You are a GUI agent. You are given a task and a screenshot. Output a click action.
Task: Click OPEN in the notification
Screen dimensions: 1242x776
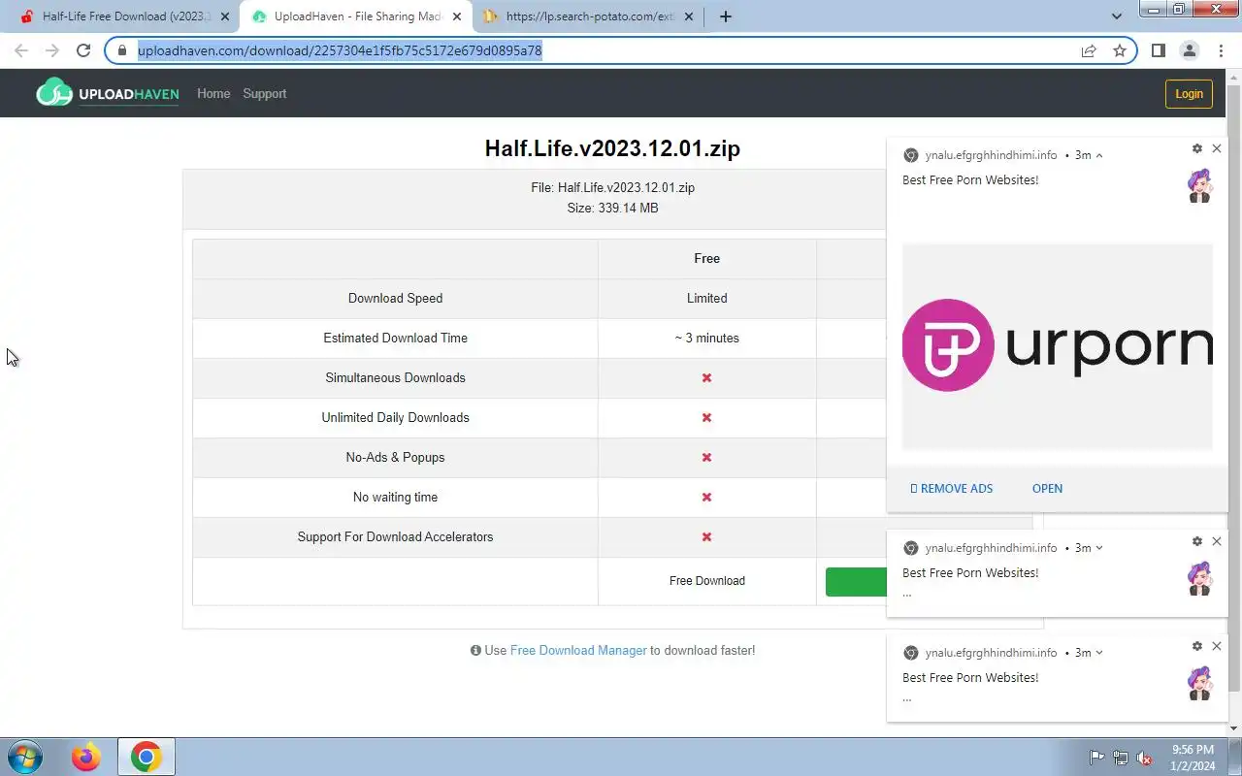[1047, 489]
